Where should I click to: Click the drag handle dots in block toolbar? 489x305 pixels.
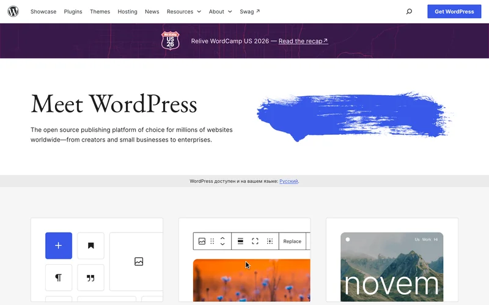coord(212,241)
